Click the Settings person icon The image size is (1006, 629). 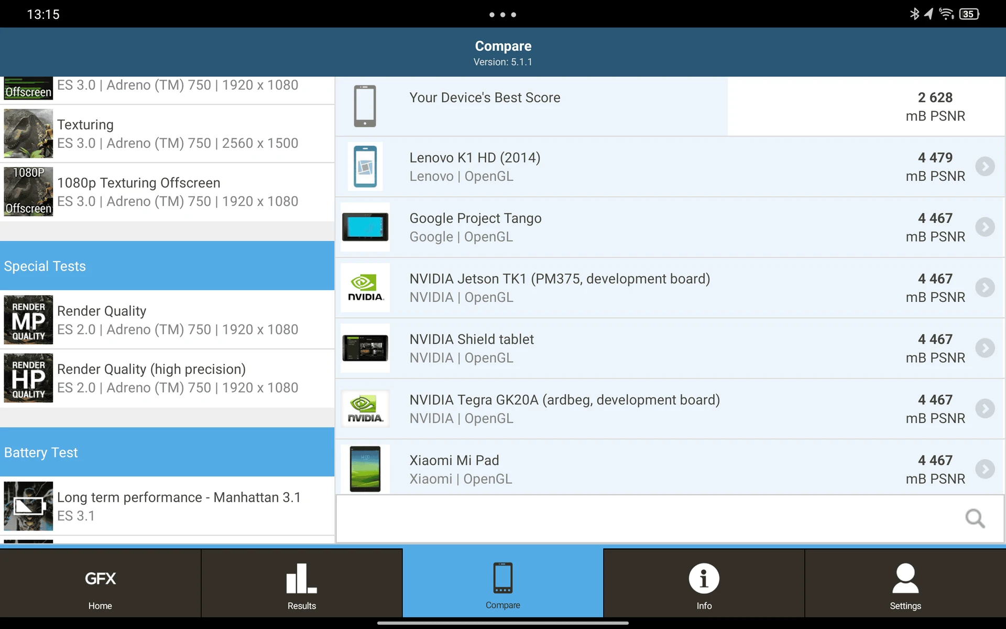click(x=905, y=579)
